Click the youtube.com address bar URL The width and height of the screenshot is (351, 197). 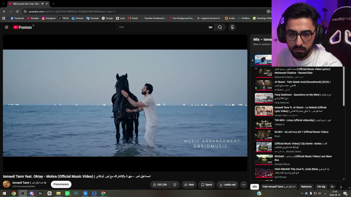click(x=72, y=11)
